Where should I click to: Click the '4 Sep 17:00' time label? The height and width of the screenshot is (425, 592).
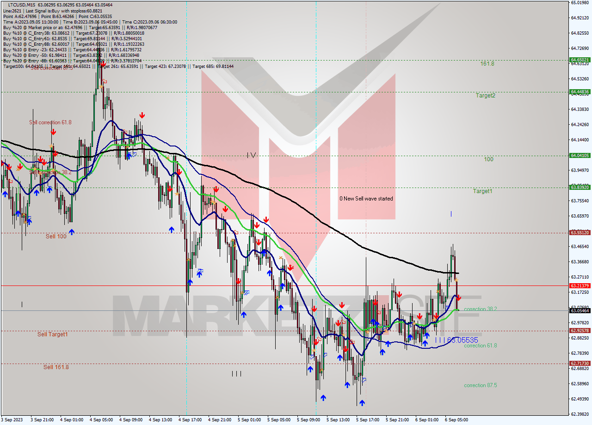coord(190,420)
